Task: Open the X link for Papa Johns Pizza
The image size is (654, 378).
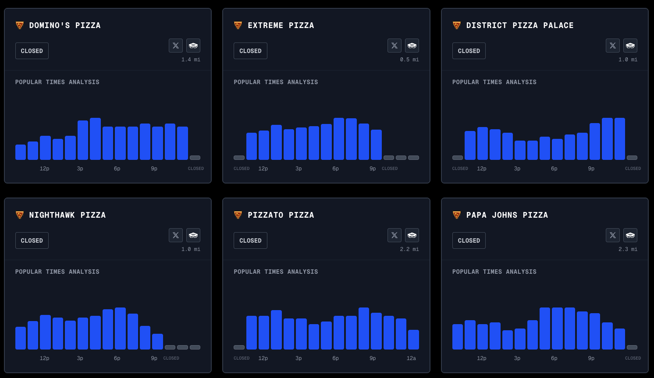Action: [x=613, y=235]
